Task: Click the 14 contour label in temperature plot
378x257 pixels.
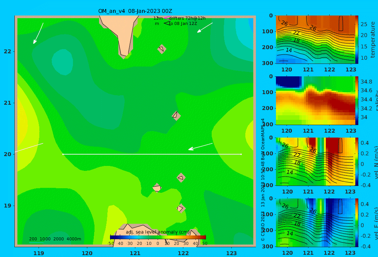Action: pyautogui.click(x=289, y=50)
